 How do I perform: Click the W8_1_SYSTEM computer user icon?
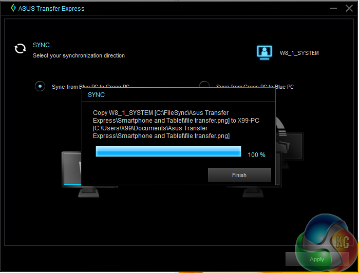[x=264, y=52]
